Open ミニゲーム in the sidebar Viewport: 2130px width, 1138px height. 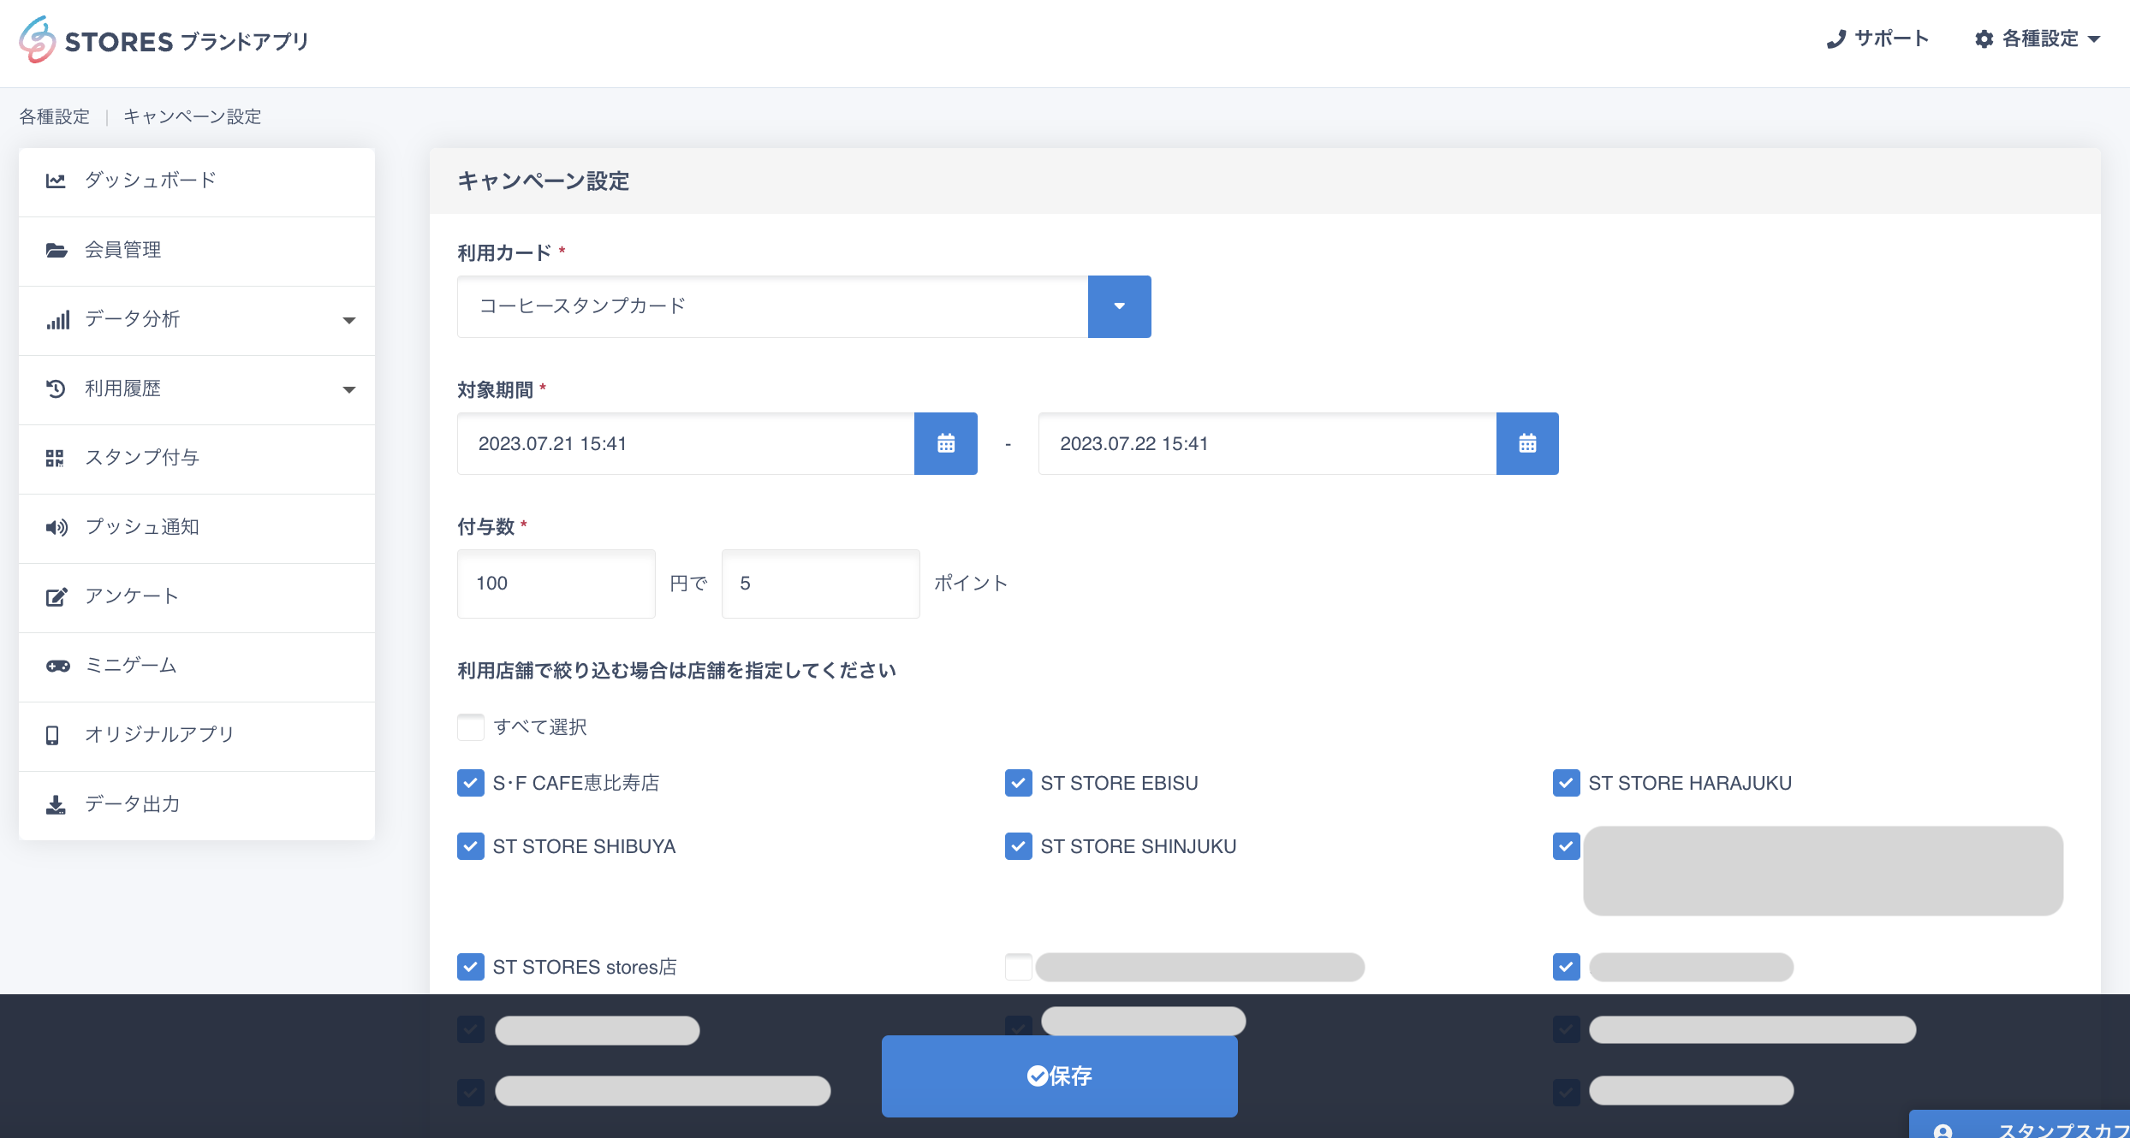pyautogui.click(x=130, y=666)
